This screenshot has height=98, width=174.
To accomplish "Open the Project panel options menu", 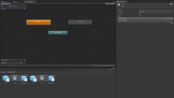I will (114, 68).
